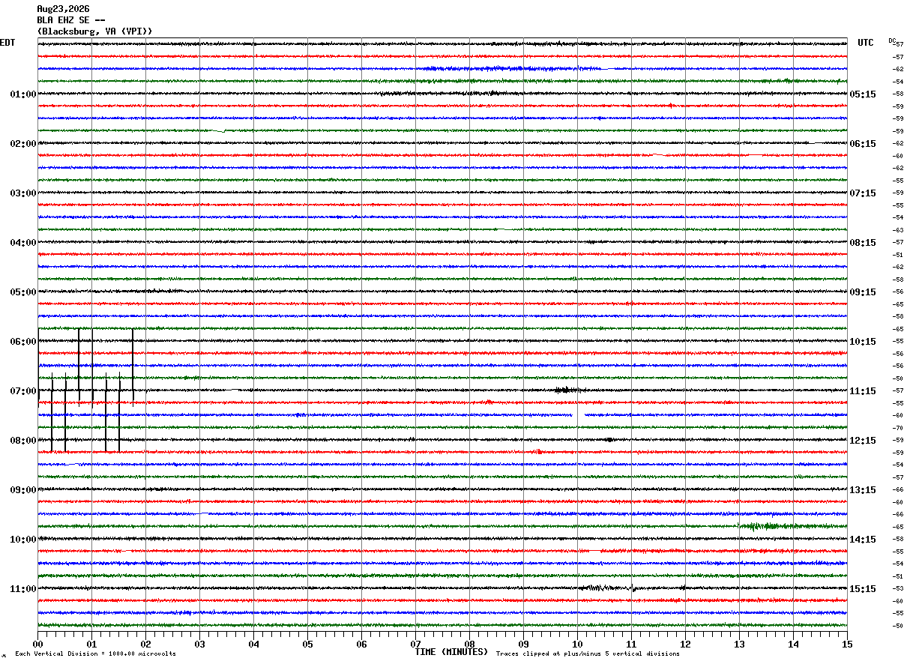This screenshot has height=664, width=907.
Task: Click the minute 15 tick label
Action: point(847,644)
